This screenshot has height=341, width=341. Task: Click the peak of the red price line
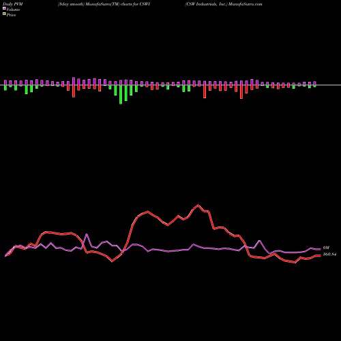point(198,205)
